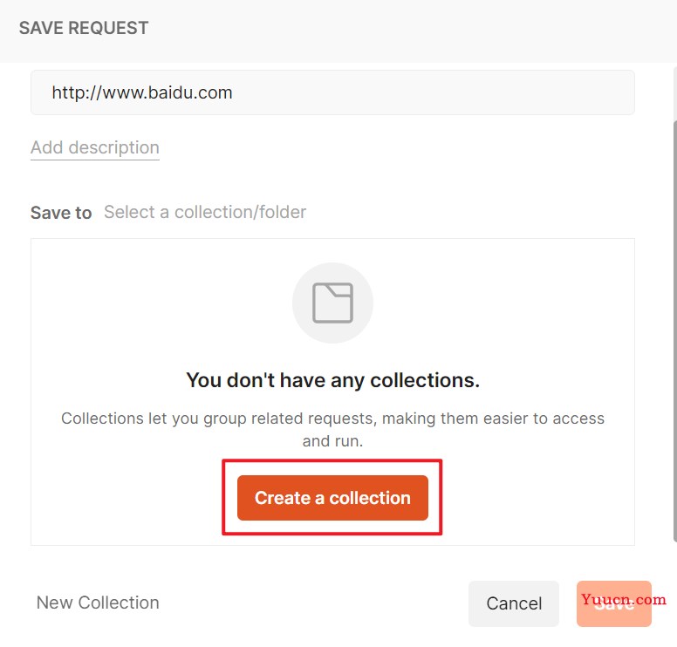Focus the request name field with baidu URL
This screenshot has height=647, width=677.
tap(332, 92)
